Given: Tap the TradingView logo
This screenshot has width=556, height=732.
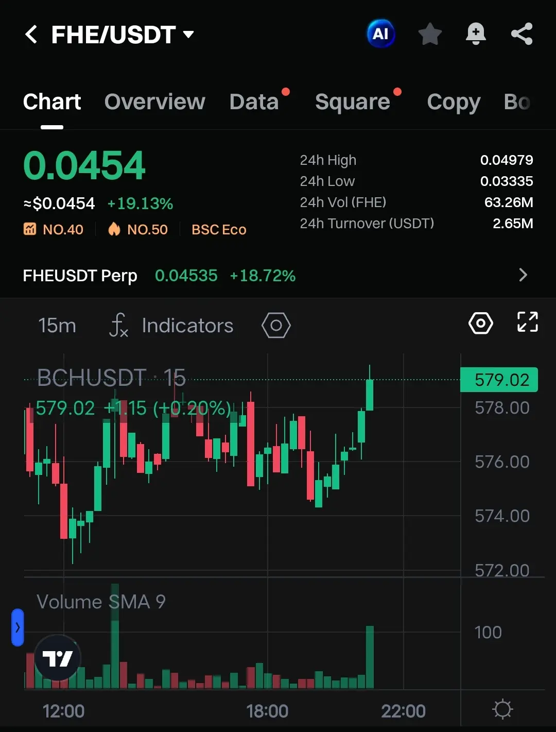Looking at the screenshot, I should coord(58,658).
